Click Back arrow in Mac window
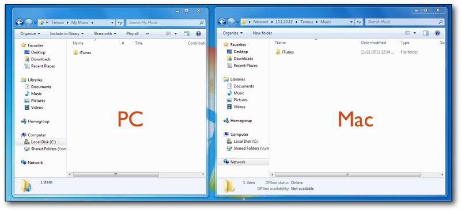Viewport: 461px width, 210px height. tap(222, 22)
